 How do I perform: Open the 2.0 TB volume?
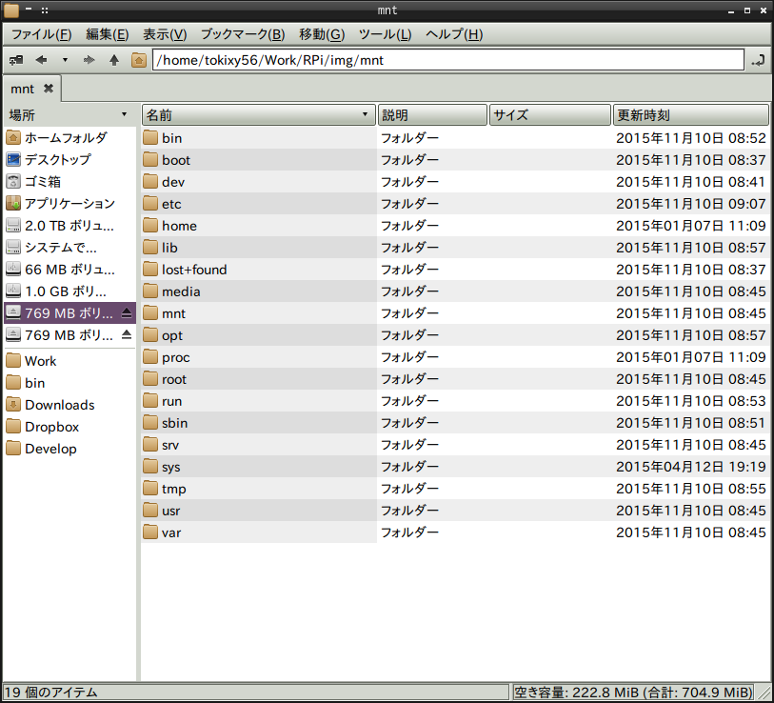[x=69, y=225]
